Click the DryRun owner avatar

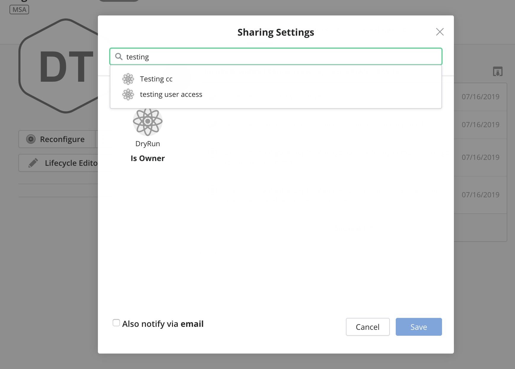pyautogui.click(x=148, y=122)
